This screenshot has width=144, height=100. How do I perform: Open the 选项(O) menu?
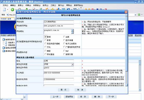click(x=45, y=5)
